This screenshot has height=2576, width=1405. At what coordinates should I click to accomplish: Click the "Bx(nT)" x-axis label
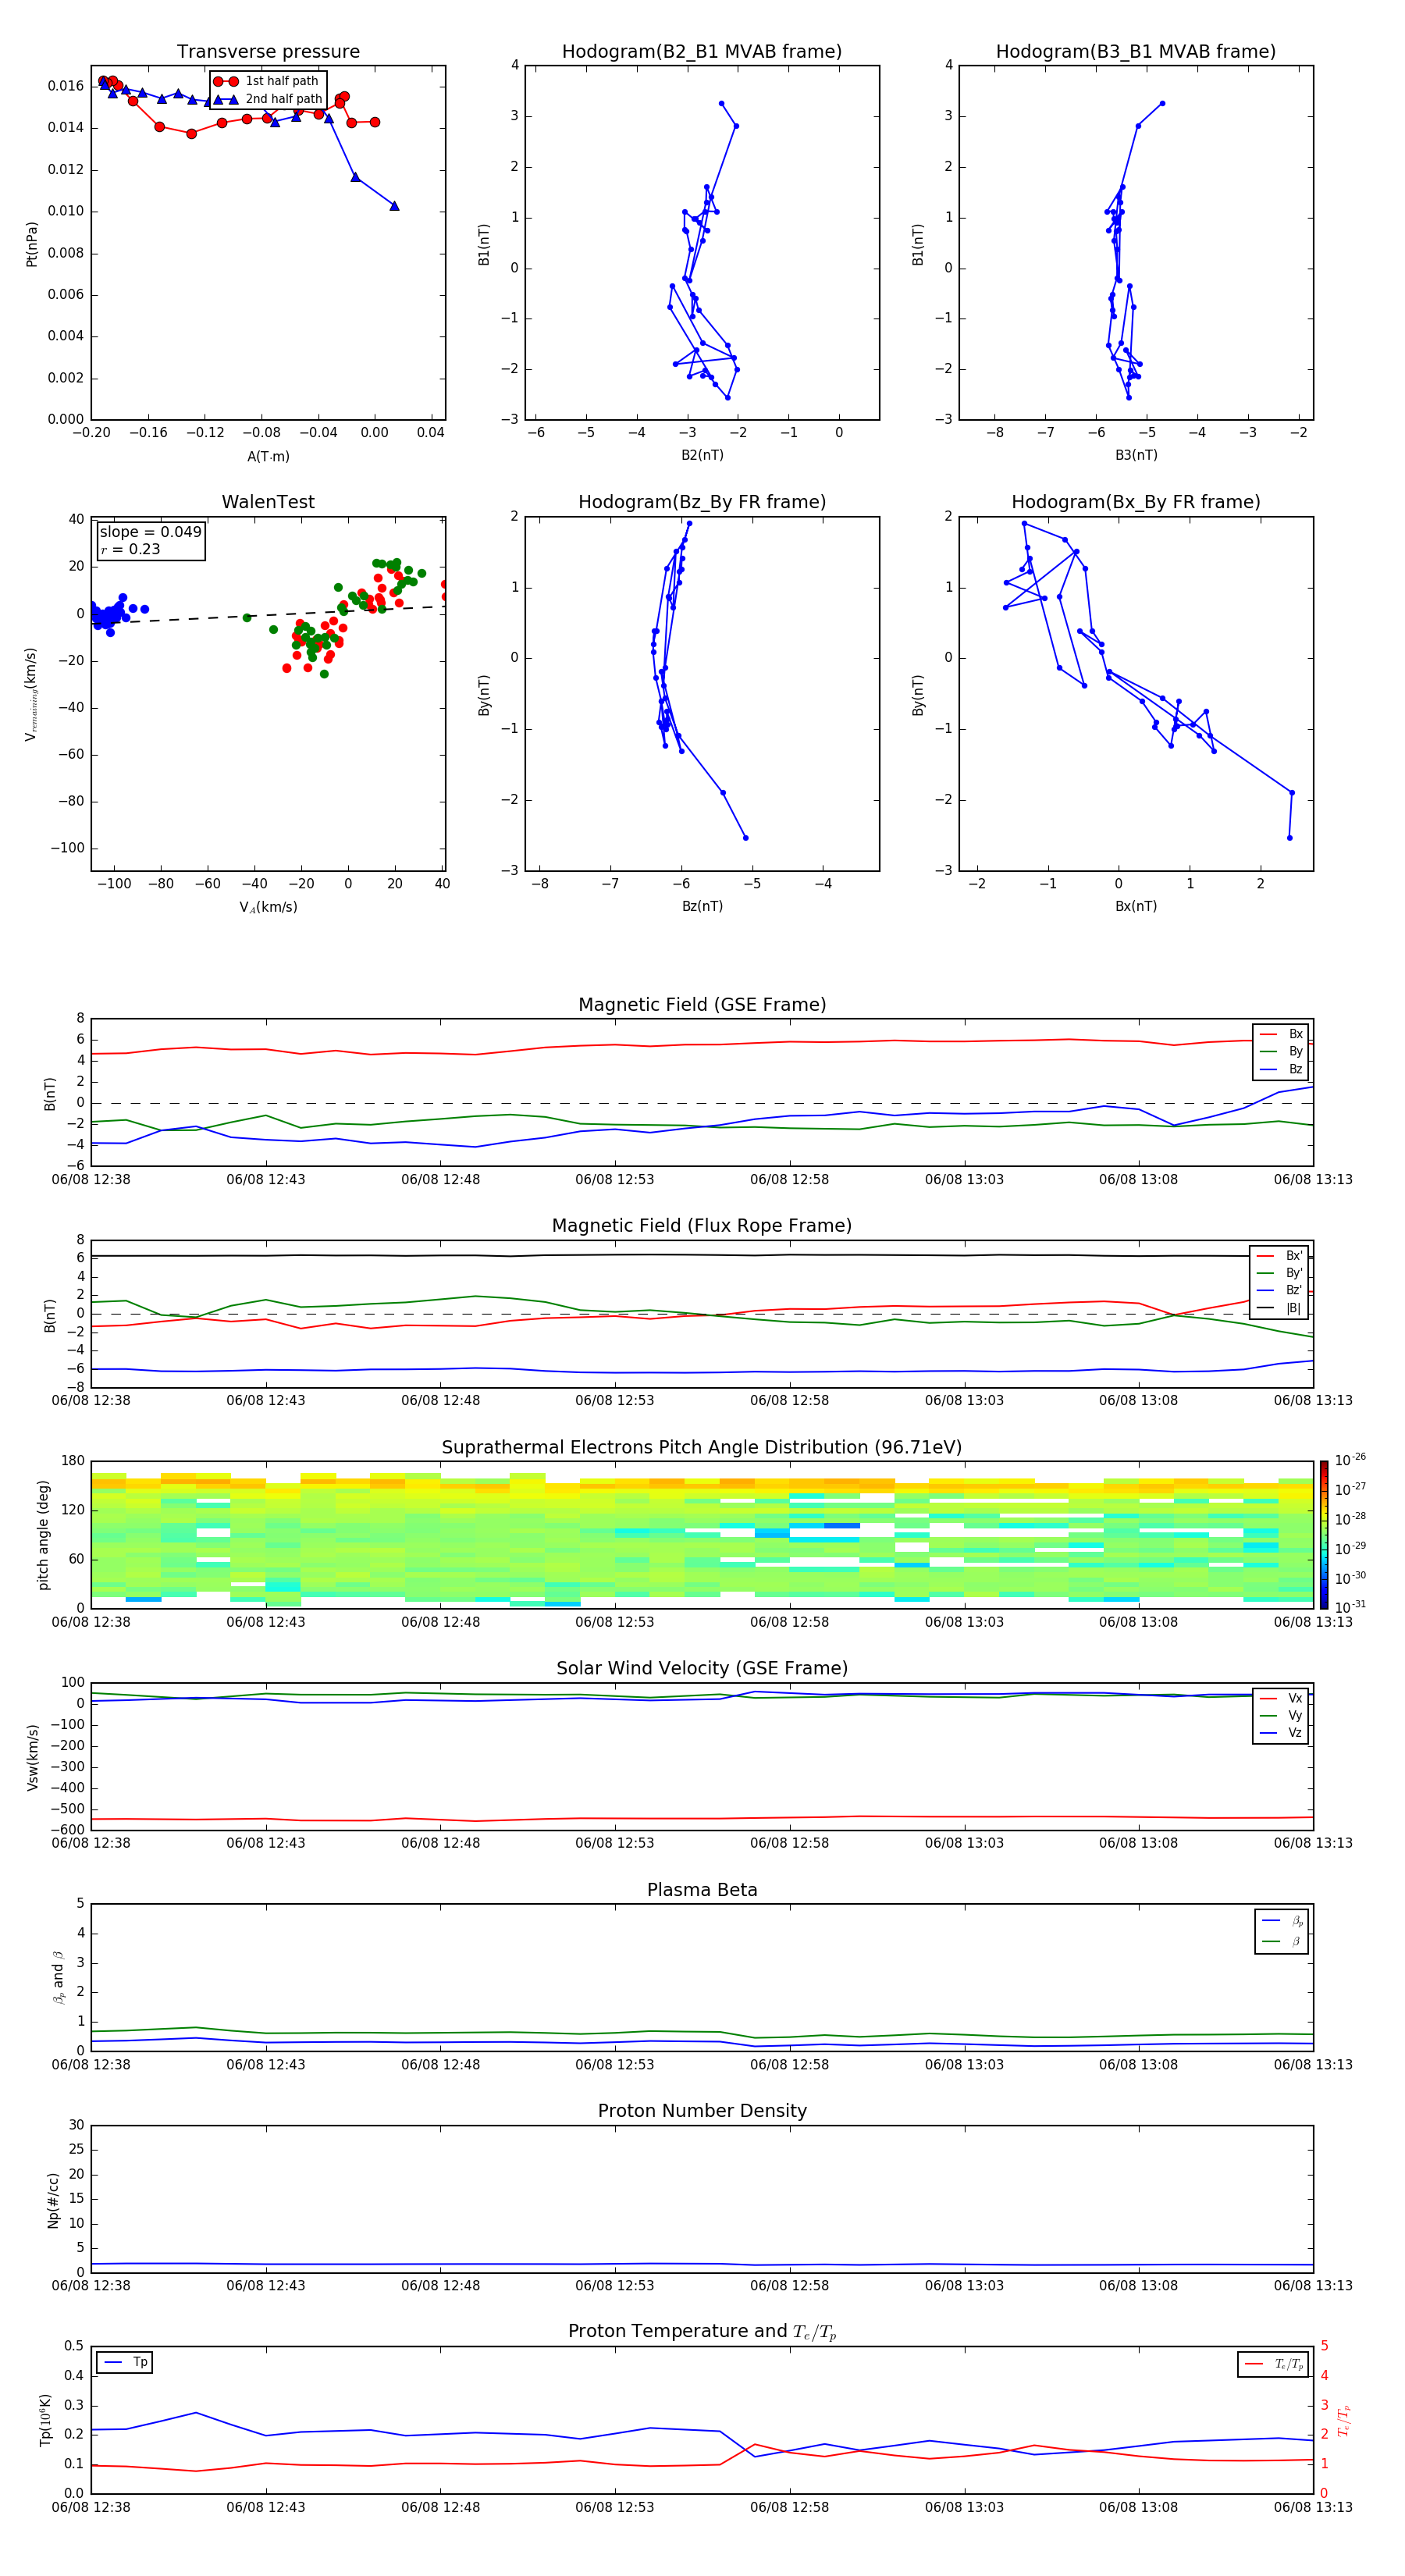(1136, 906)
